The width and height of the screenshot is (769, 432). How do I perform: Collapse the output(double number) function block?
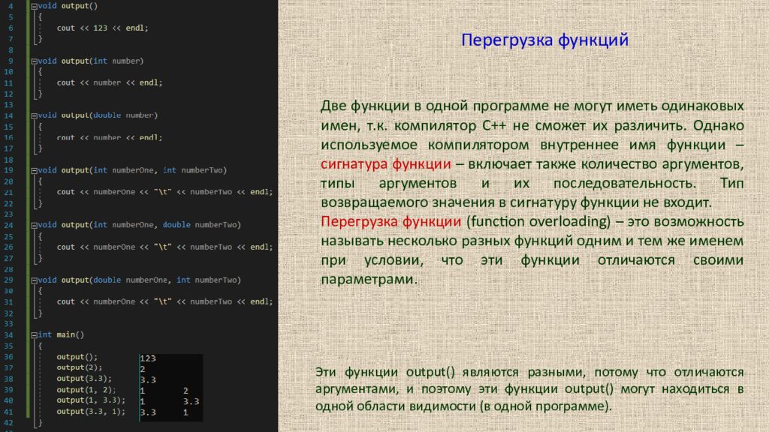point(34,115)
